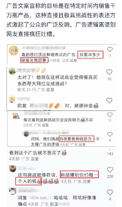The height and width of the screenshot is (207, 122).
Task: Tap 回复 after 太懂广告的逻辑 4天前
Action: [x=82, y=145]
